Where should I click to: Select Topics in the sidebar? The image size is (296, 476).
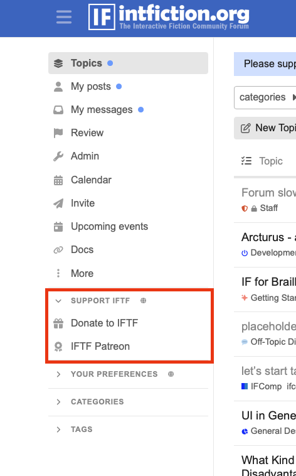(129, 63)
